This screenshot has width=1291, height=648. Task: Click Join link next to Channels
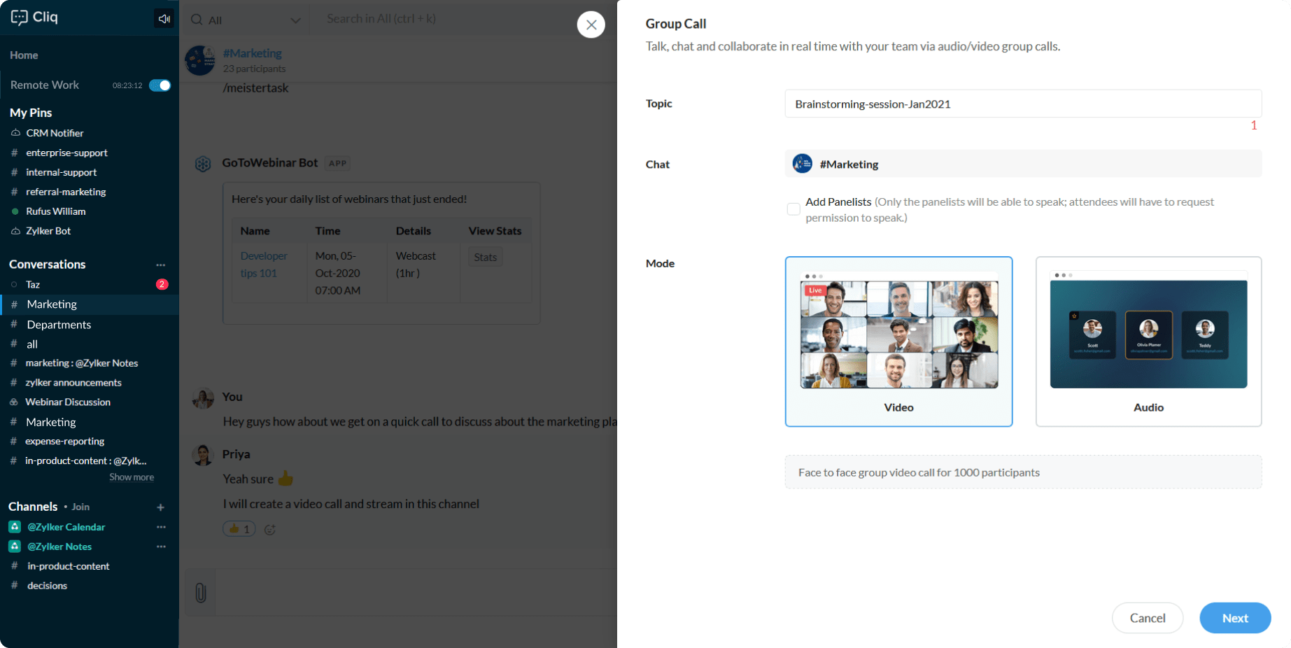coord(80,507)
